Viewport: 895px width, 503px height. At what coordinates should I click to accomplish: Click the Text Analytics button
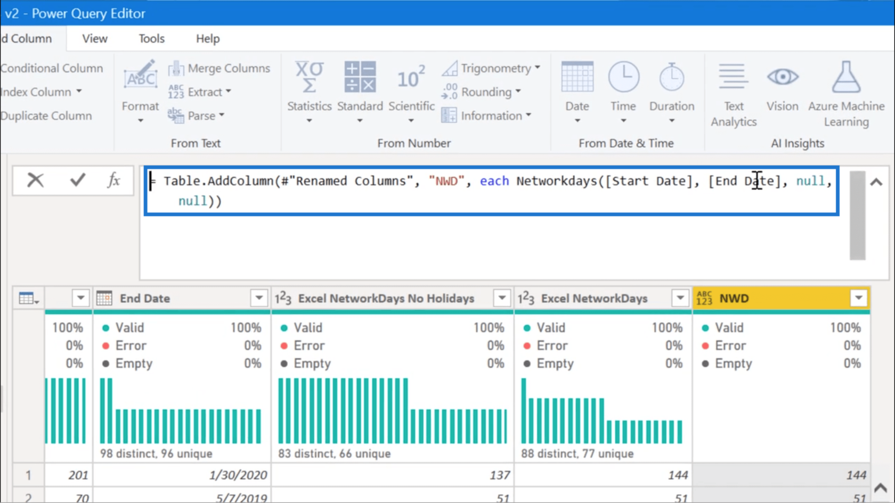point(734,94)
